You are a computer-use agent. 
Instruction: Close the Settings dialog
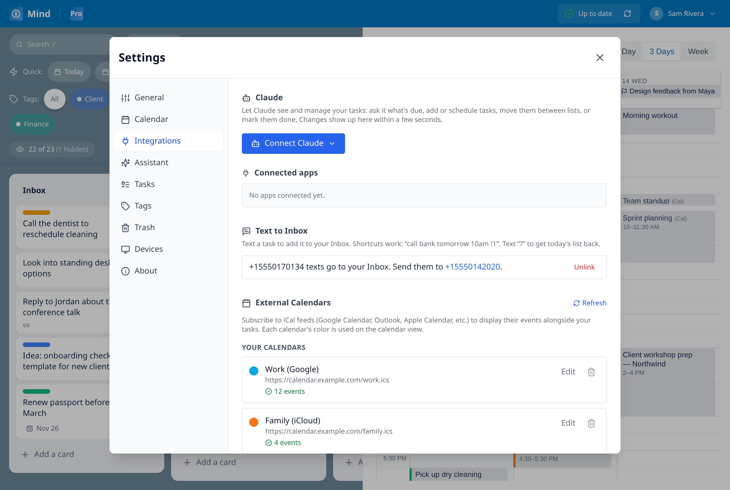(x=600, y=58)
